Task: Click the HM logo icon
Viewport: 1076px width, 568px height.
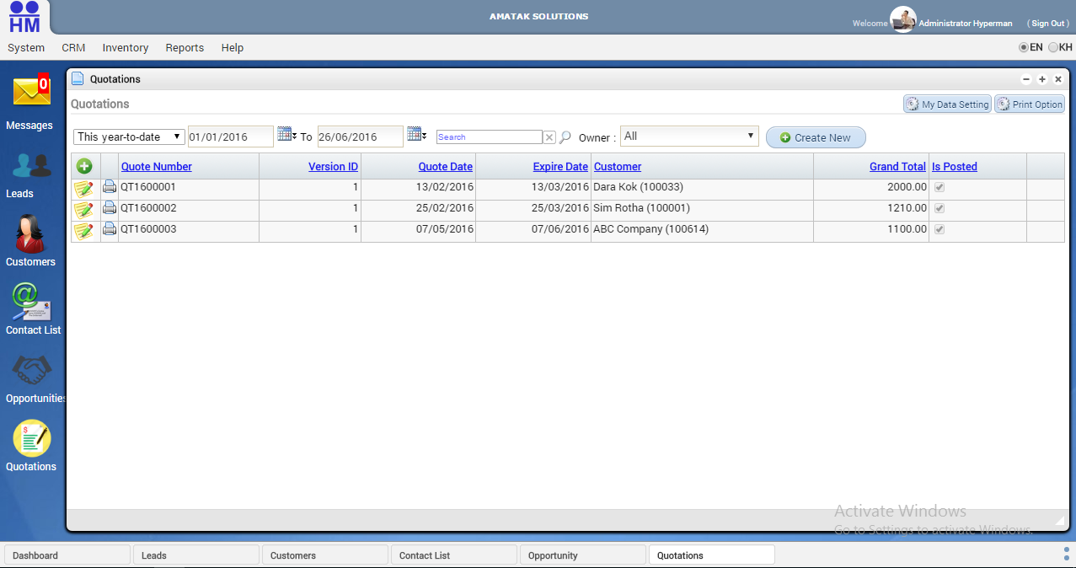Action: (24, 17)
